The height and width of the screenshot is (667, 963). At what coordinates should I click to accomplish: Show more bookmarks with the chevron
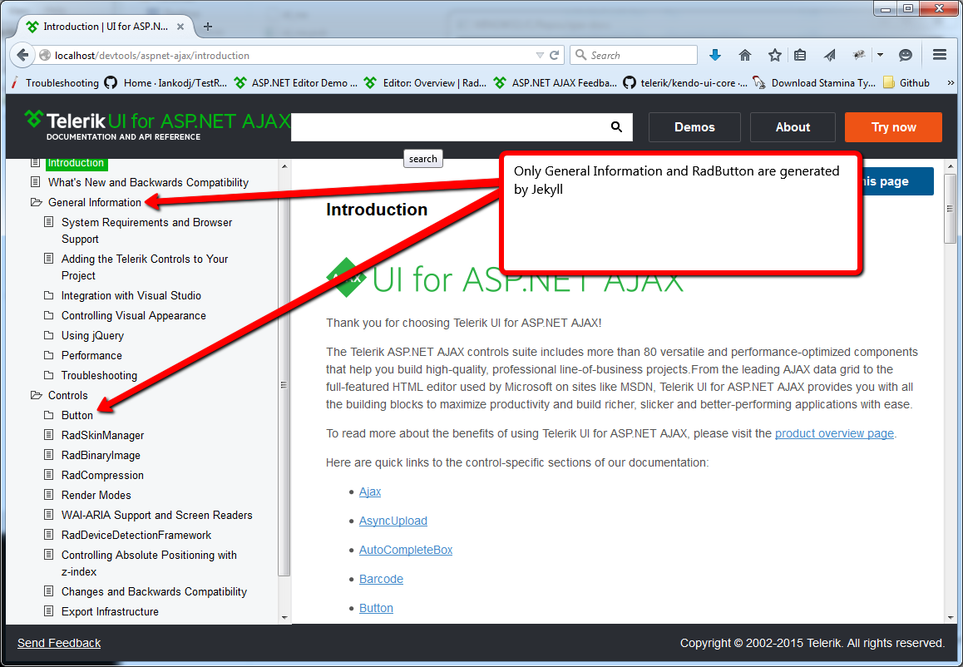pos(950,83)
